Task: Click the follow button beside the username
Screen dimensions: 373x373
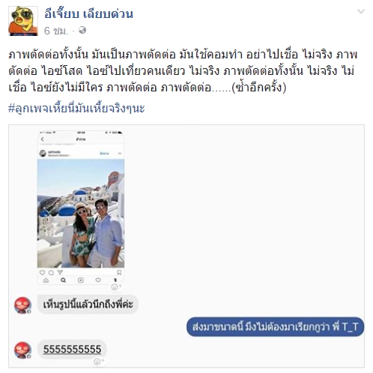Action: coord(104,154)
